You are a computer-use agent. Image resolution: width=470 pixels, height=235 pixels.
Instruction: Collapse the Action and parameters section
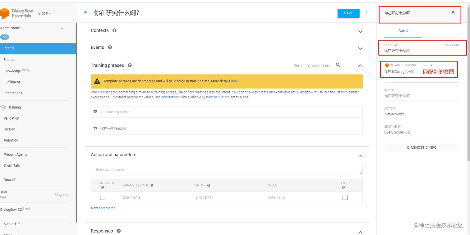360,156
